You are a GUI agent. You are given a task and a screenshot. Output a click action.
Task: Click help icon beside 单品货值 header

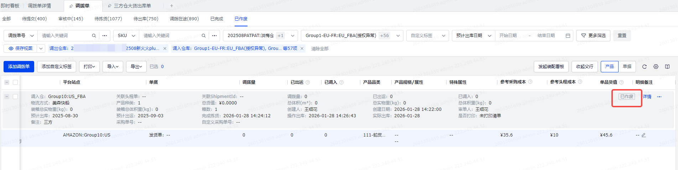coord(621,82)
